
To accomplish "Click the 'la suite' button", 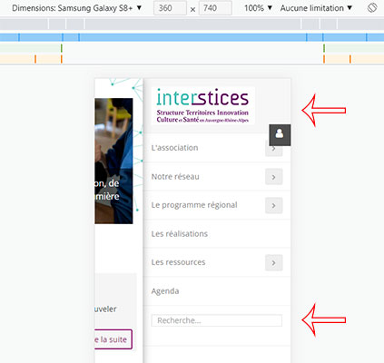I will click(x=113, y=339).
